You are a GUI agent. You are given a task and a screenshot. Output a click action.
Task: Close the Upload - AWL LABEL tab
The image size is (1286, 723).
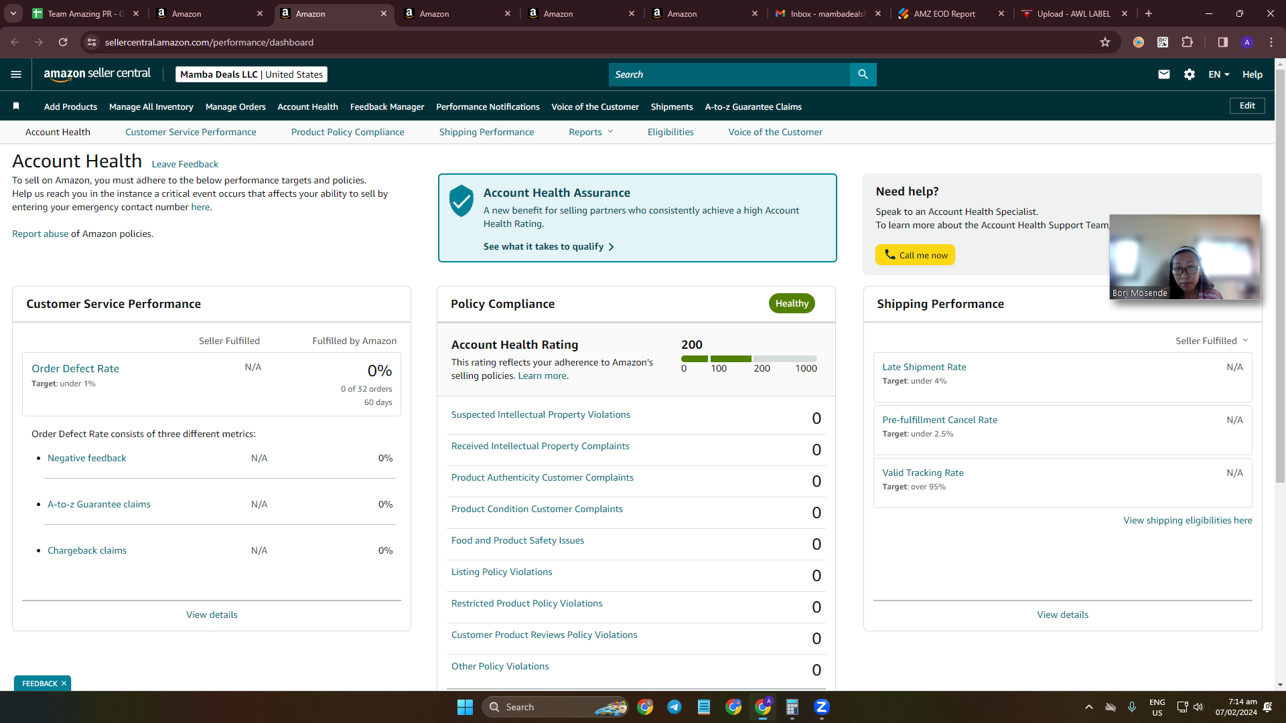point(1125,13)
